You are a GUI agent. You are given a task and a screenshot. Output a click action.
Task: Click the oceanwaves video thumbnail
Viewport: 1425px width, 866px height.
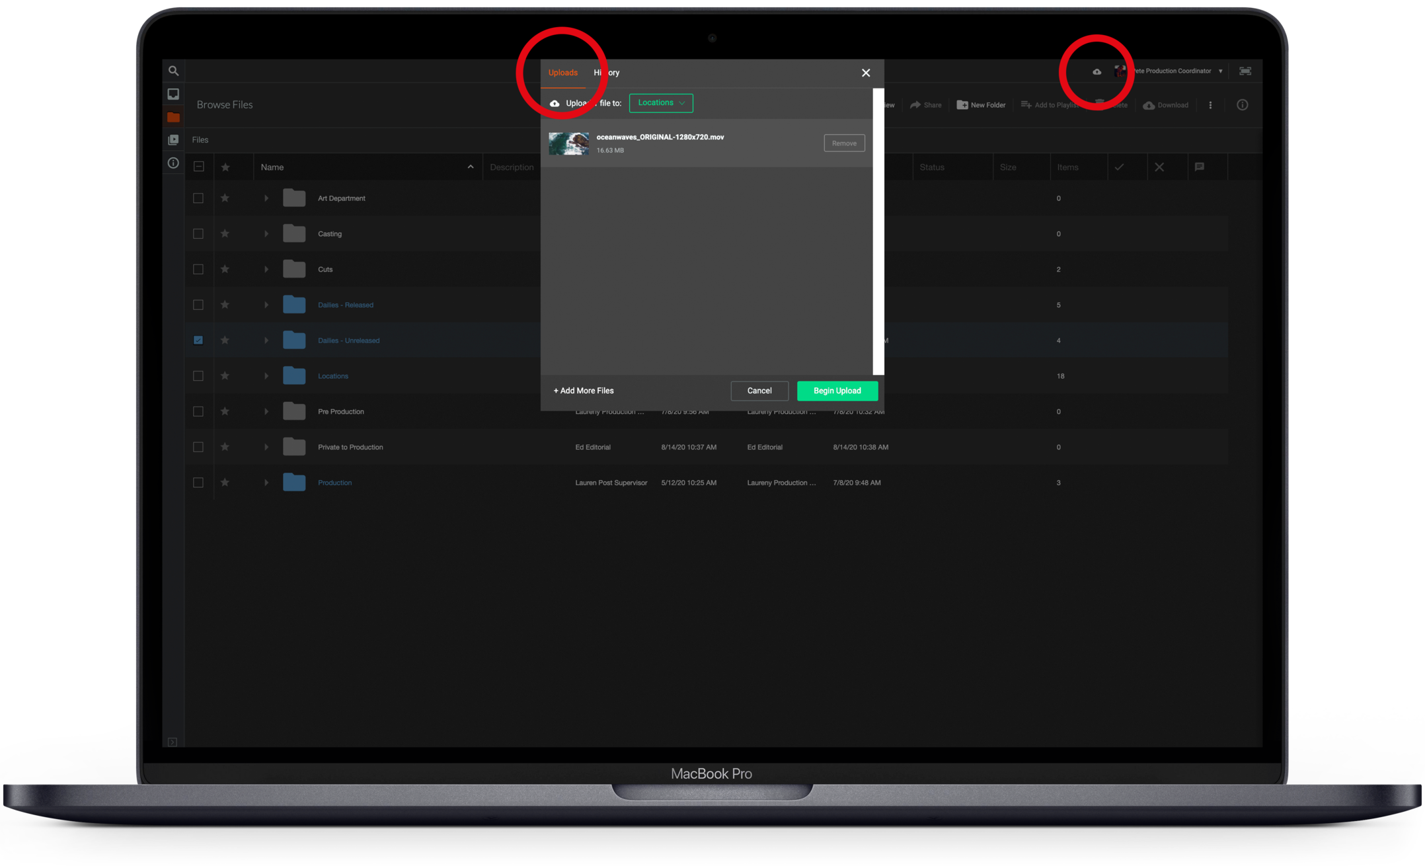coord(568,143)
